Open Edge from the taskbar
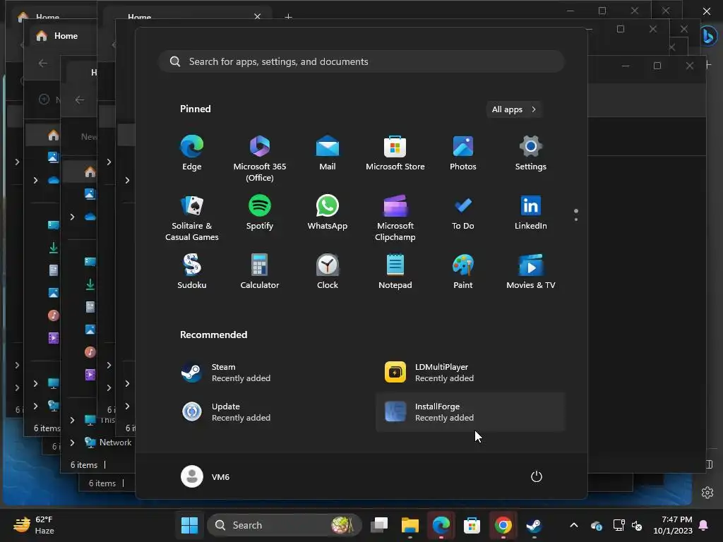 coord(441,525)
